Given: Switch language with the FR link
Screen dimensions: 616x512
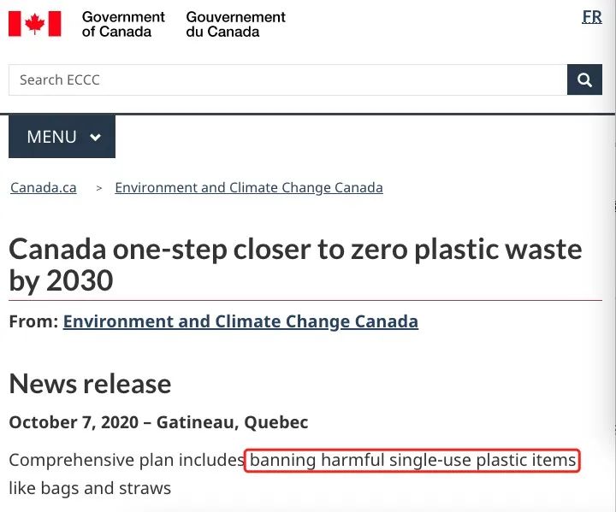Looking at the screenshot, I should 592,17.
